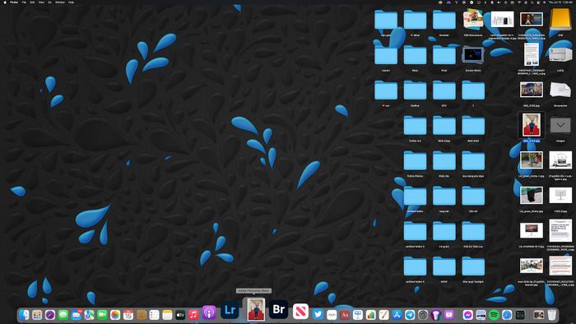This screenshot has width=576, height=324.
Task: Launch Messages from the Dock
Action: click(x=63, y=315)
